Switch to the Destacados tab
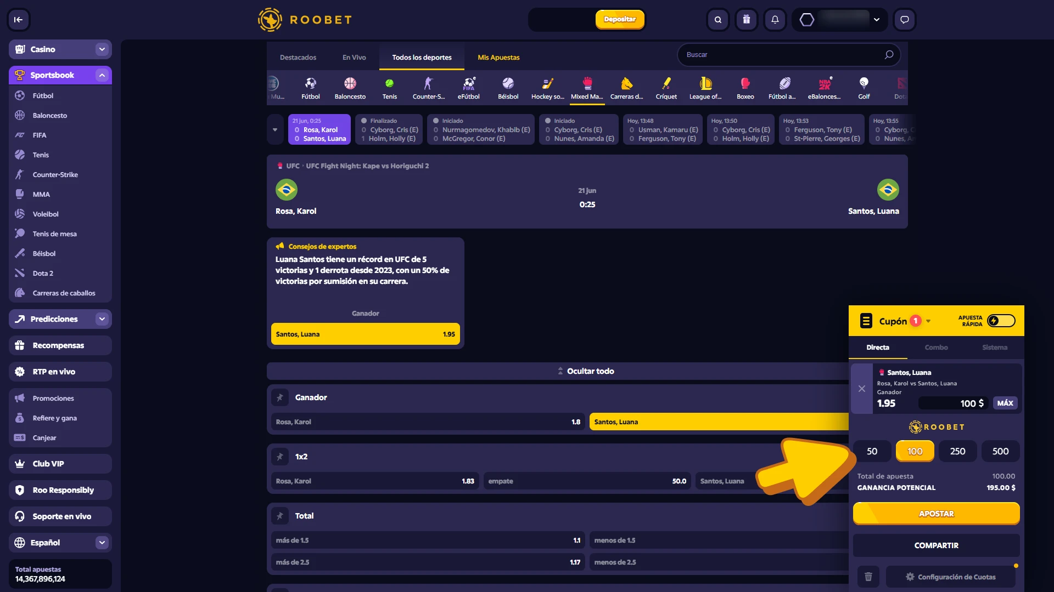The height and width of the screenshot is (592, 1054). (x=298, y=58)
